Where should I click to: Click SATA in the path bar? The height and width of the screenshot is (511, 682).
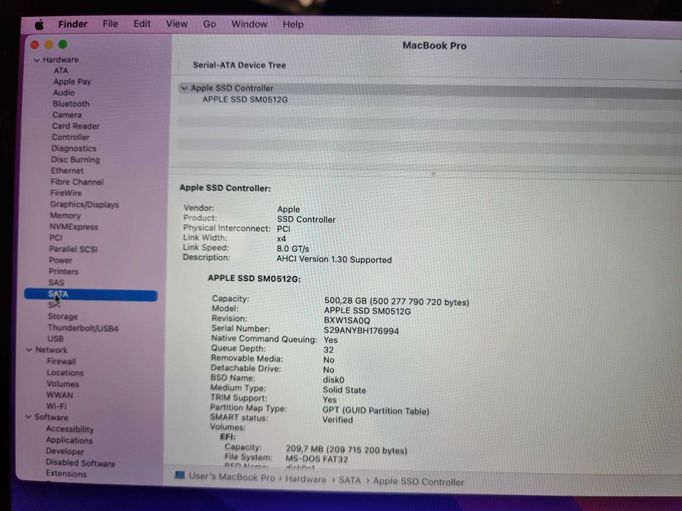(x=349, y=480)
